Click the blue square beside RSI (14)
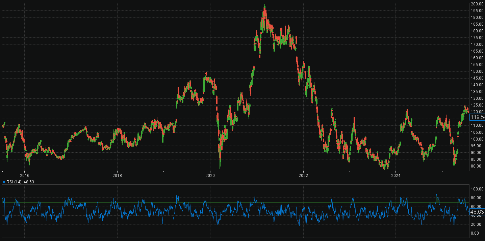Screen dimensions: 485x241 pyautogui.click(x=4, y=182)
